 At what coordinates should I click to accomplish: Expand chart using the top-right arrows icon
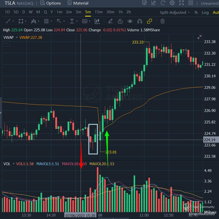(199, 37)
